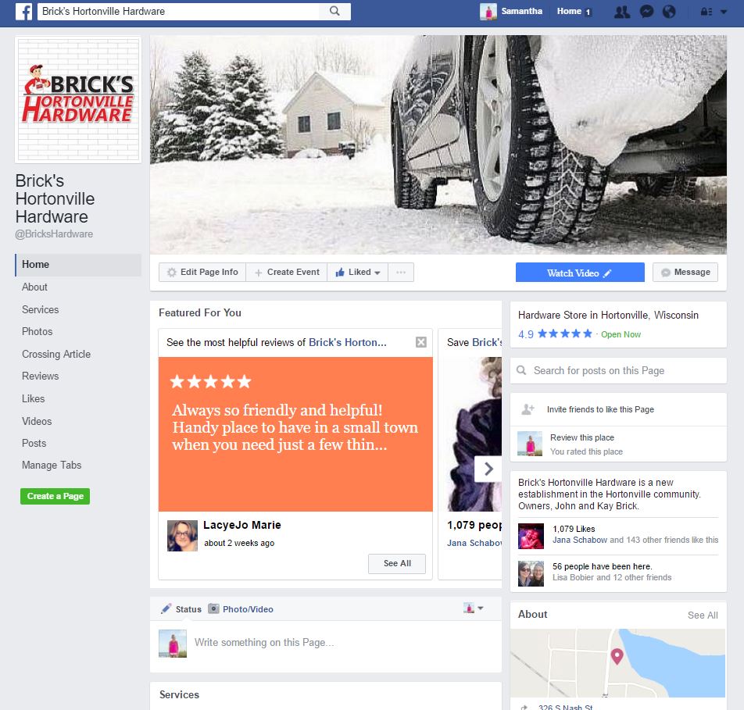744x710 pixels.
Task: Open the Videos sidebar tab
Action: point(37,421)
